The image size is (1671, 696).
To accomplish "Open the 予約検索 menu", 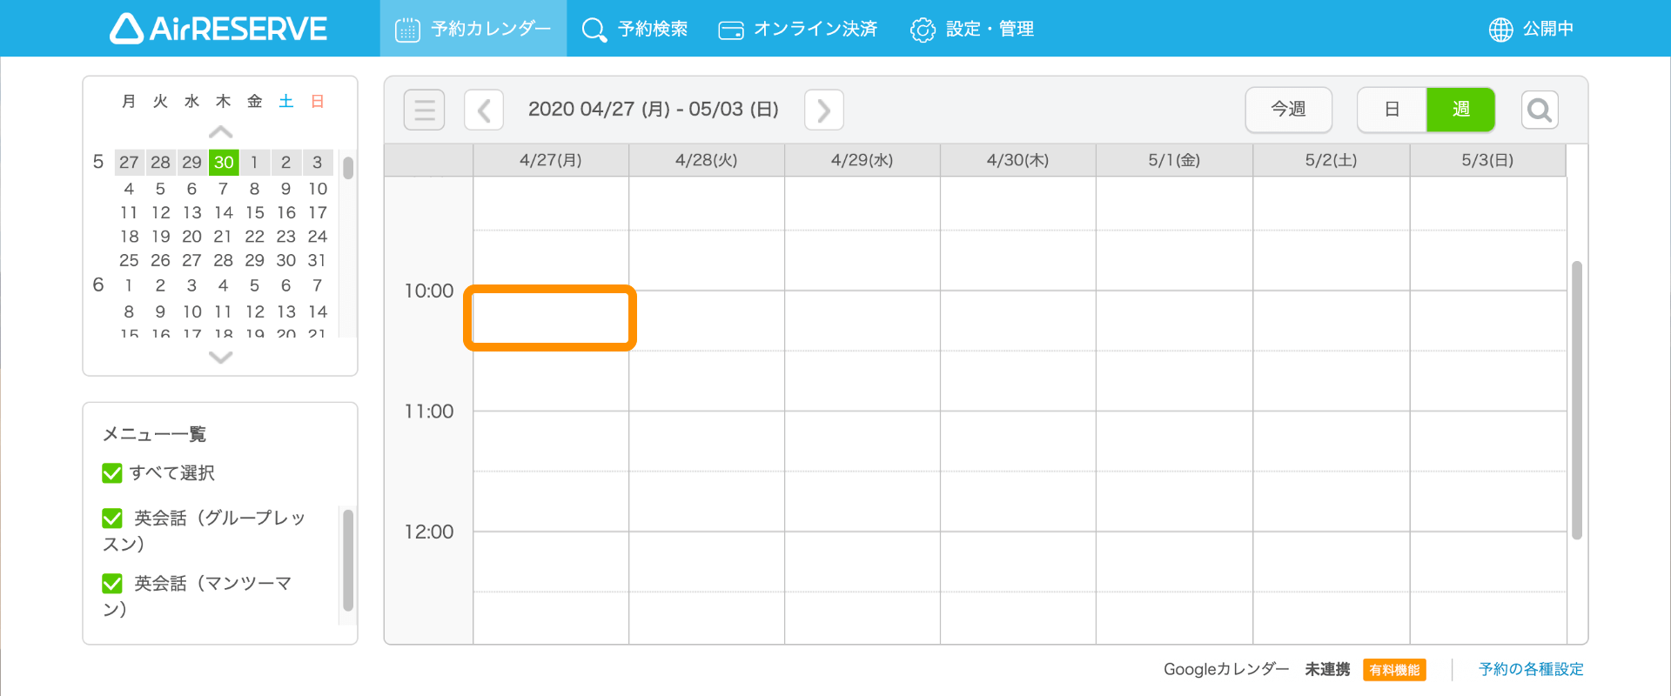I will click(x=634, y=29).
